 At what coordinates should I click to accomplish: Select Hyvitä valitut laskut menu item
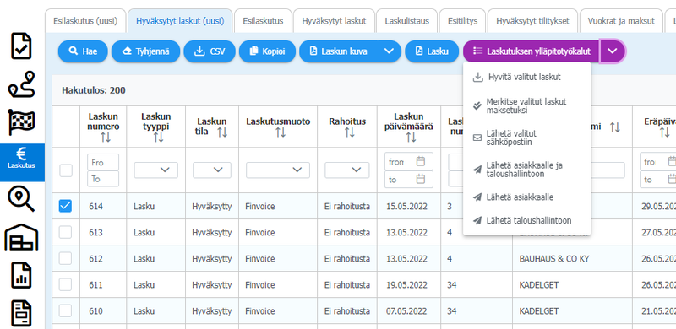pos(526,78)
